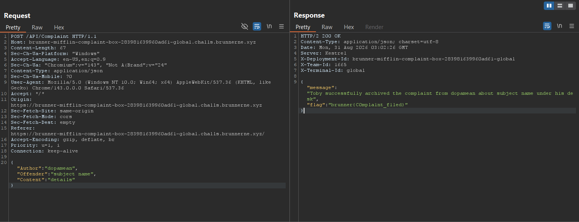Image resolution: width=579 pixels, height=222 pixels.
Task: Toggle line wrap icon in Request panel
Action: 257,26
